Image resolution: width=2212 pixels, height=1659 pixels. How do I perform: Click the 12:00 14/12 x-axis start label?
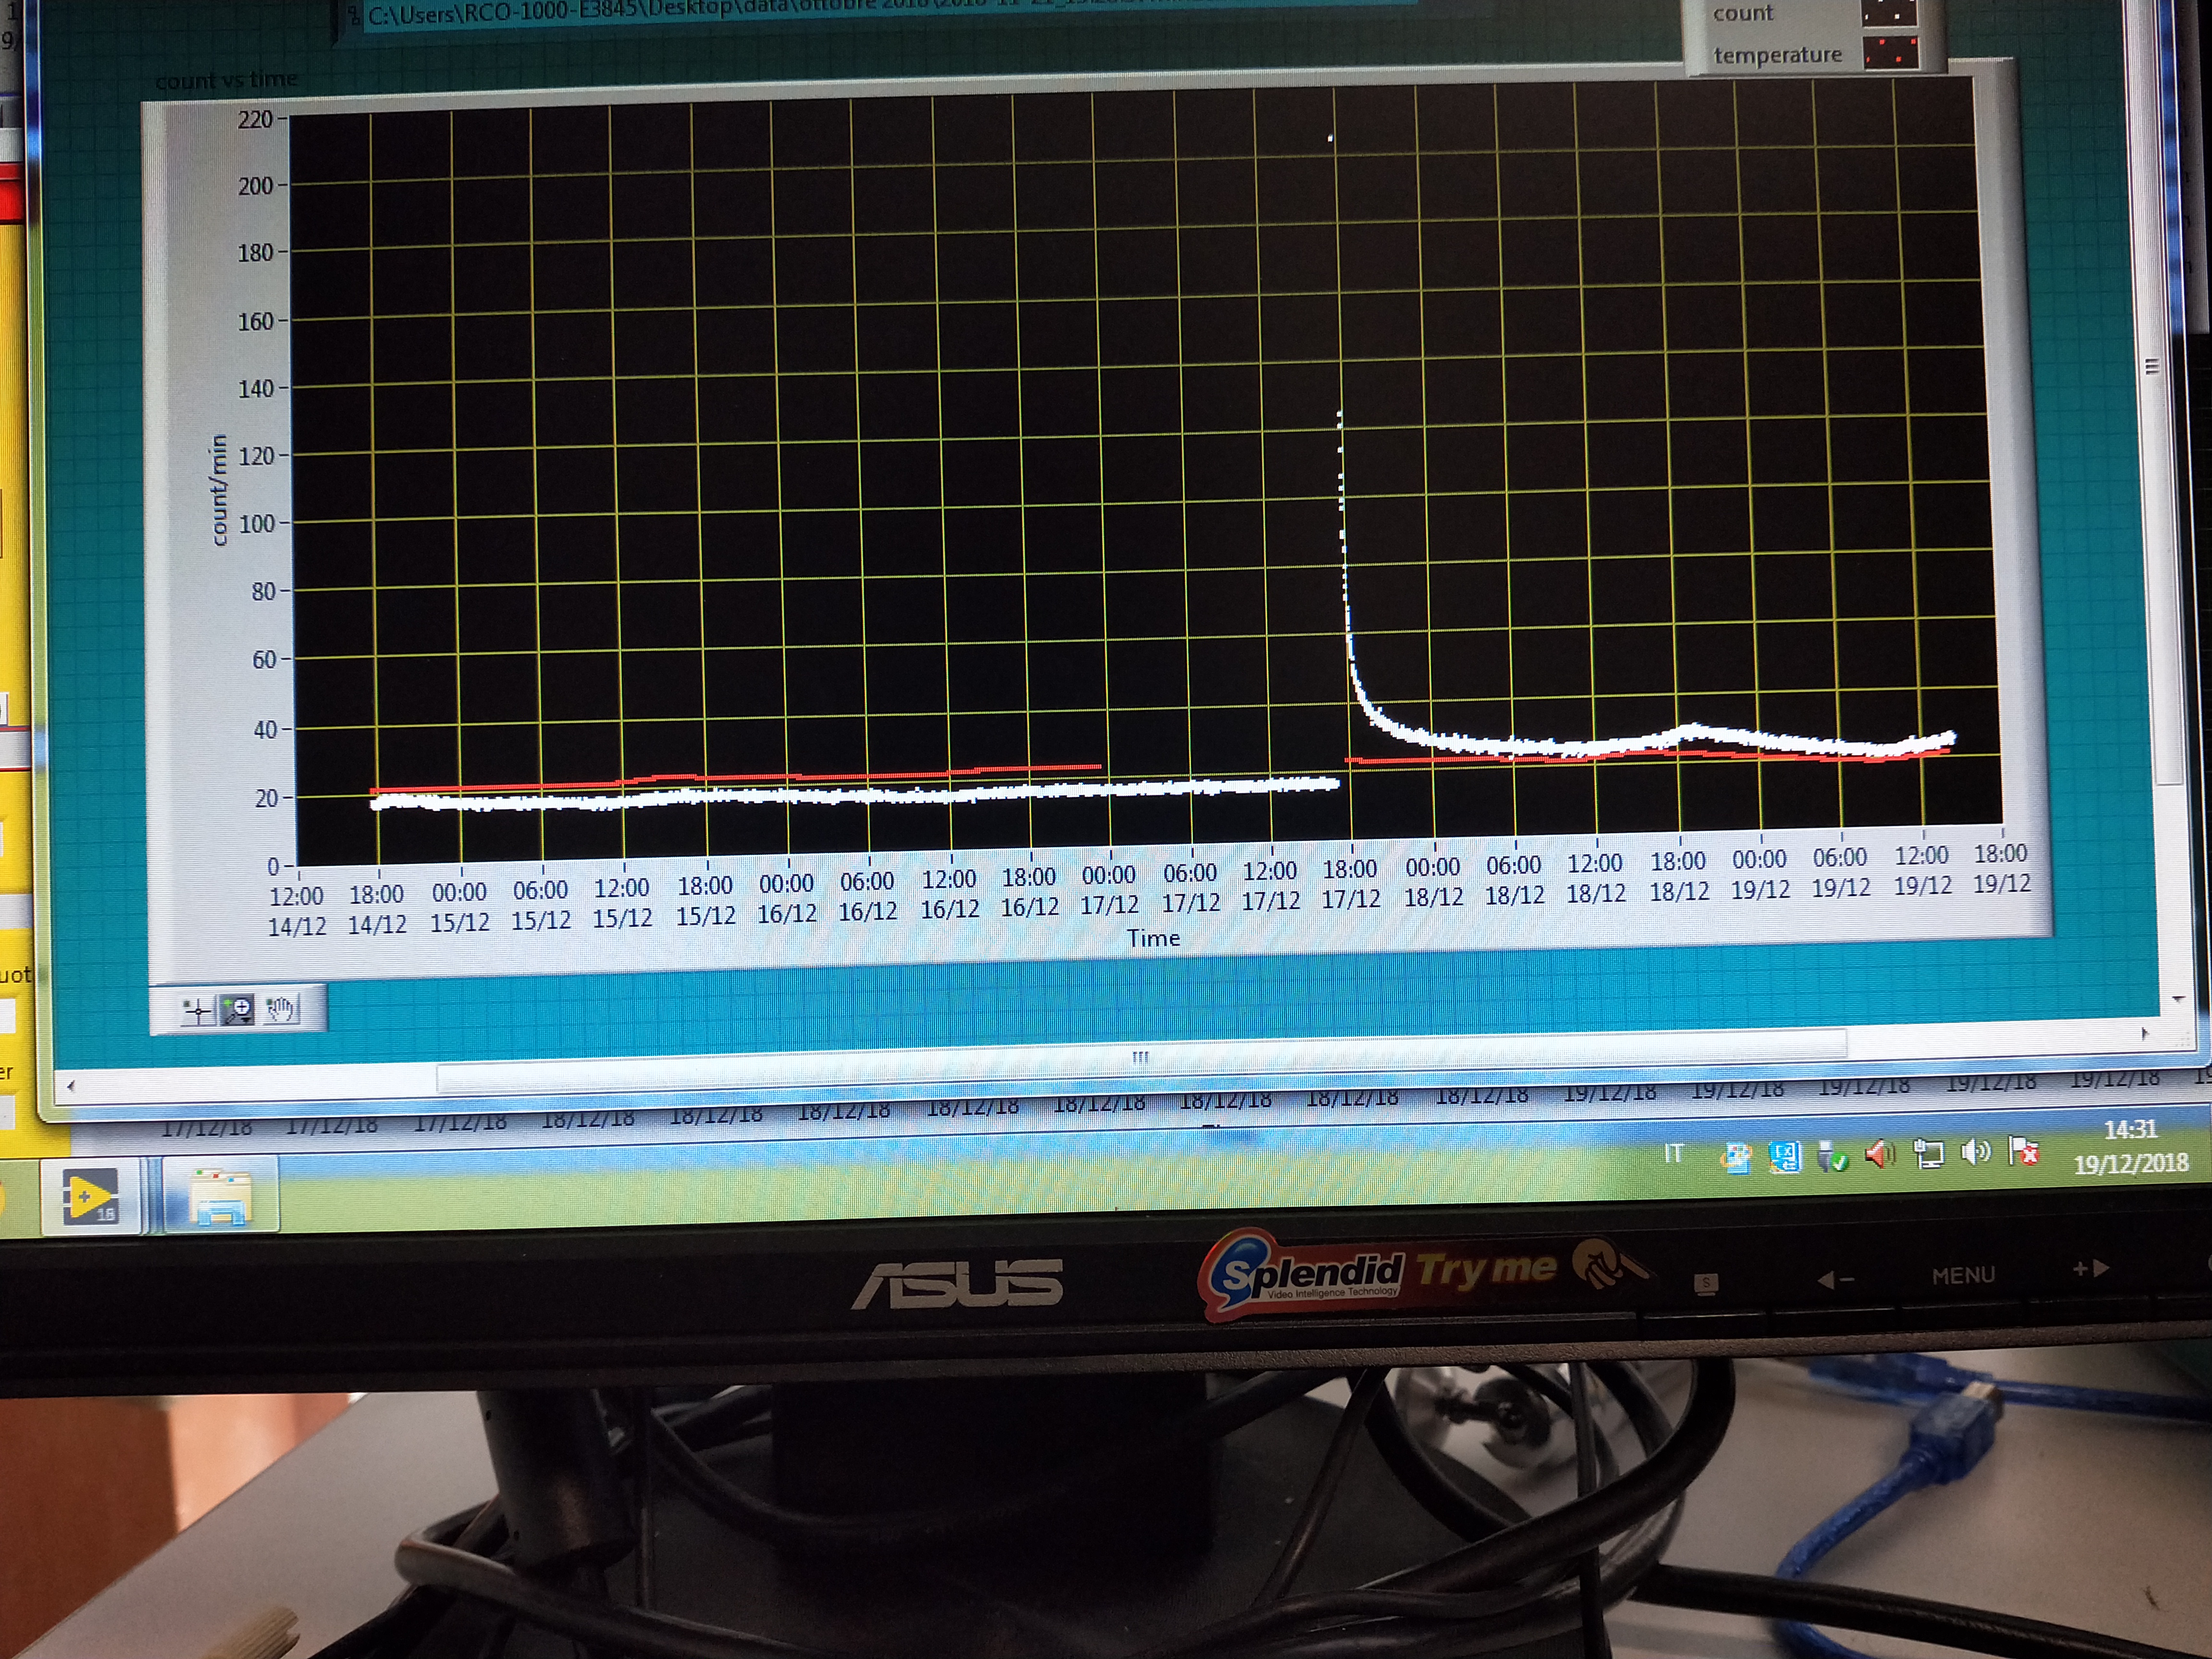297,911
